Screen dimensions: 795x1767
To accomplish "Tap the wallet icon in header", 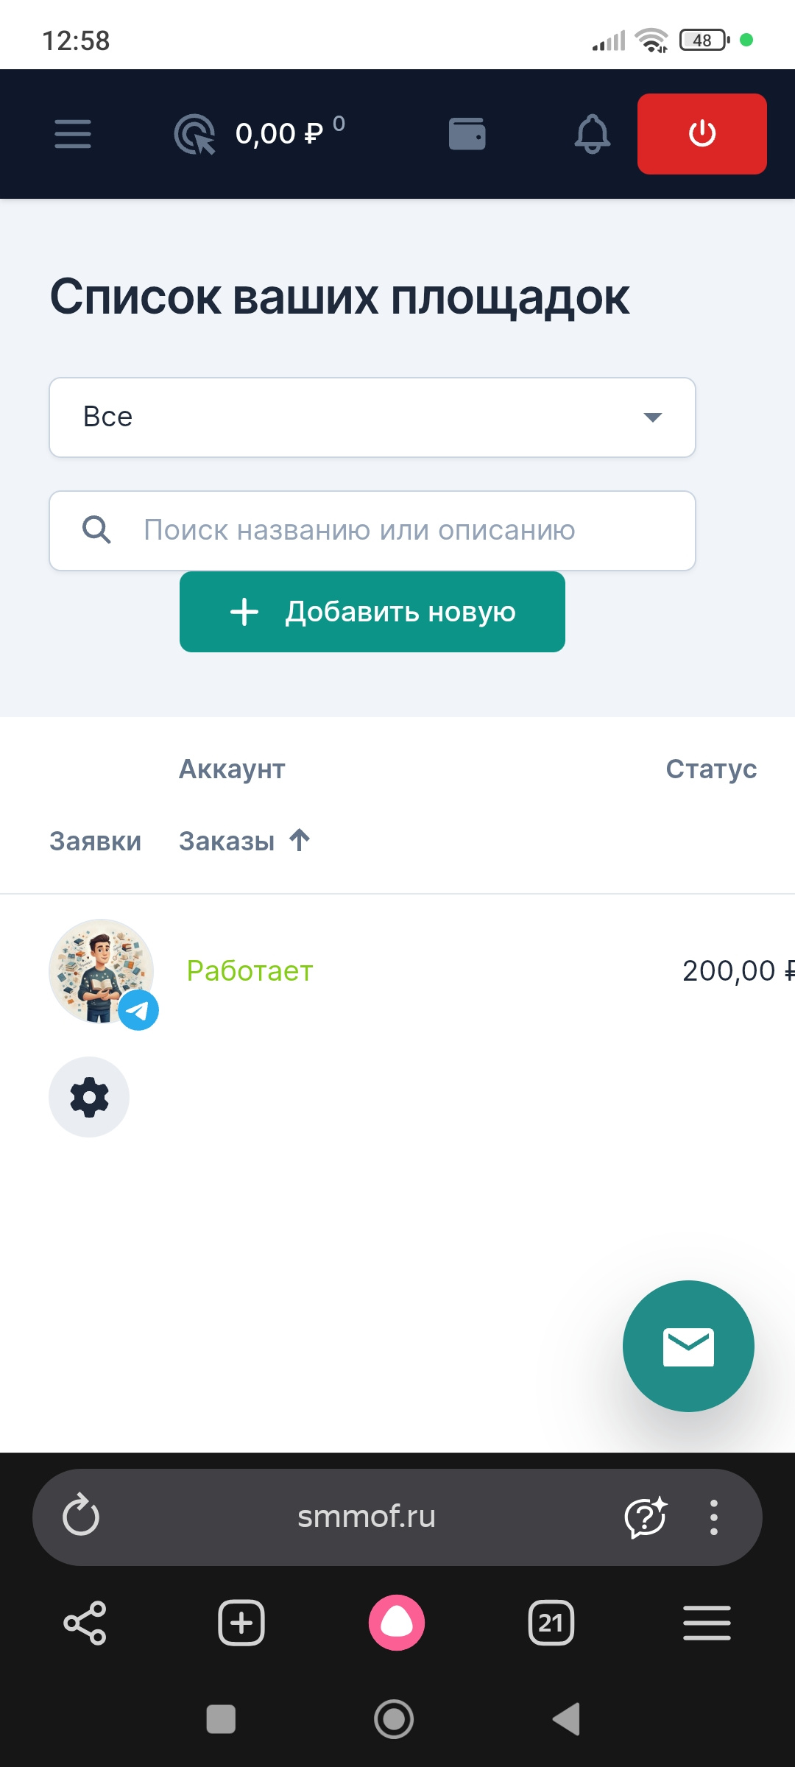I will 467,134.
